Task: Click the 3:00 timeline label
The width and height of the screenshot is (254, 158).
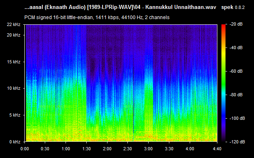Action: coord(149,149)
